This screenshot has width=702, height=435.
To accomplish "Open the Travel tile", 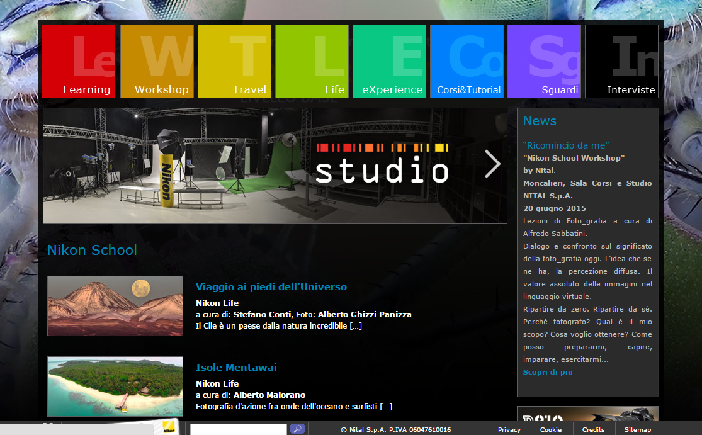I will 235,61.
